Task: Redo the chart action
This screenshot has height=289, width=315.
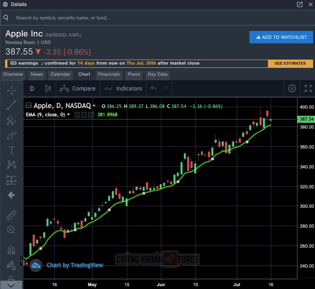Action: tap(165, 88)
